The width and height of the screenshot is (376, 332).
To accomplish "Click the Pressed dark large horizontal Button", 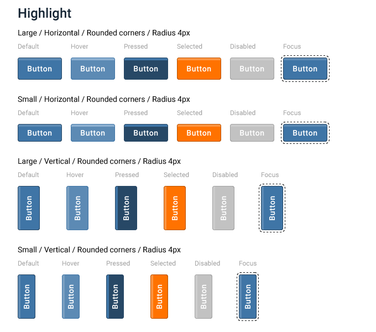I will pyautogui.click(x=146, y=69).
